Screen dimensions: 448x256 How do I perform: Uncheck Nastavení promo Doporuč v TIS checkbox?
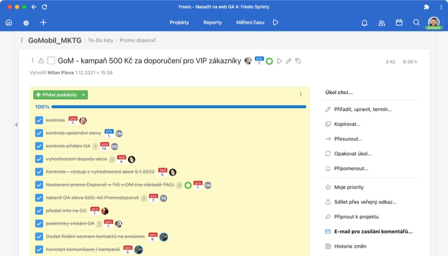pos(39,184)
